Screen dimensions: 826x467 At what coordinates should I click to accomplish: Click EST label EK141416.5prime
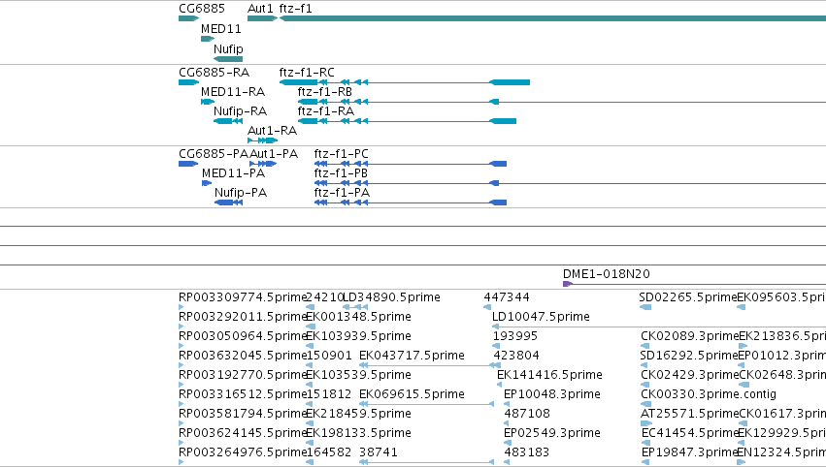(549, 376)
